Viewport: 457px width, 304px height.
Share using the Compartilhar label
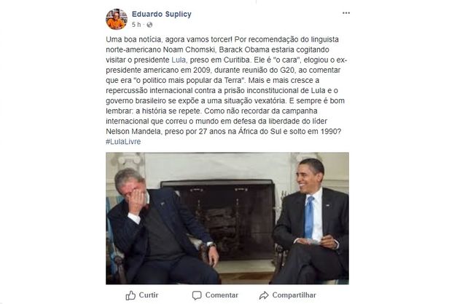294,295
